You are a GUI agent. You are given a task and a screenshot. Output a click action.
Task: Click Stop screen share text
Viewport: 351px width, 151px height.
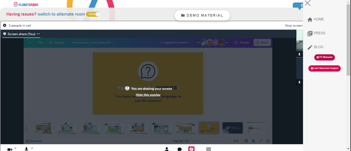(x=294, y=26)
